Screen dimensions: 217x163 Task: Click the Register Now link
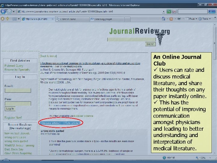coord(13,117)
